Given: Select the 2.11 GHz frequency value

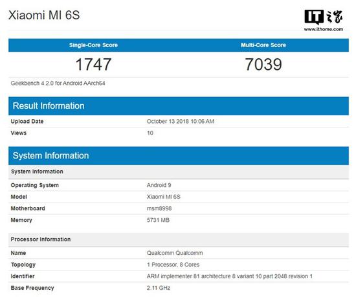Looking at the screenshot, I should (159, 288).
